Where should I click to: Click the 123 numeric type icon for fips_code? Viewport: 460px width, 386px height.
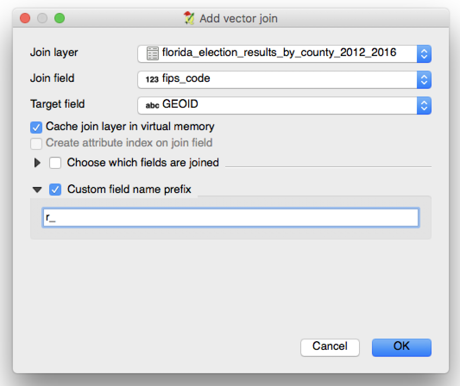tap(152, 79)
